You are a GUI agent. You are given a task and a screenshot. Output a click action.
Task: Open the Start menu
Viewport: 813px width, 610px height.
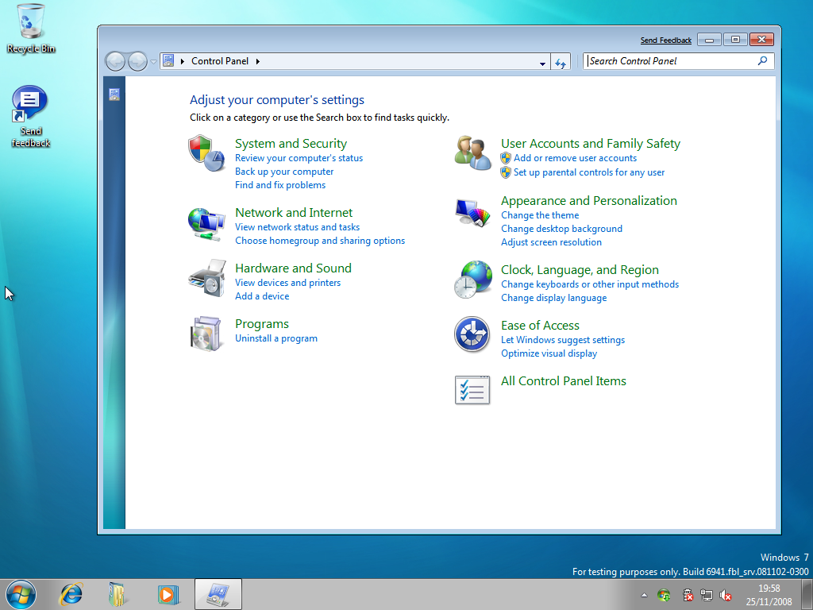pyautogui.click(x=21, y=593)
